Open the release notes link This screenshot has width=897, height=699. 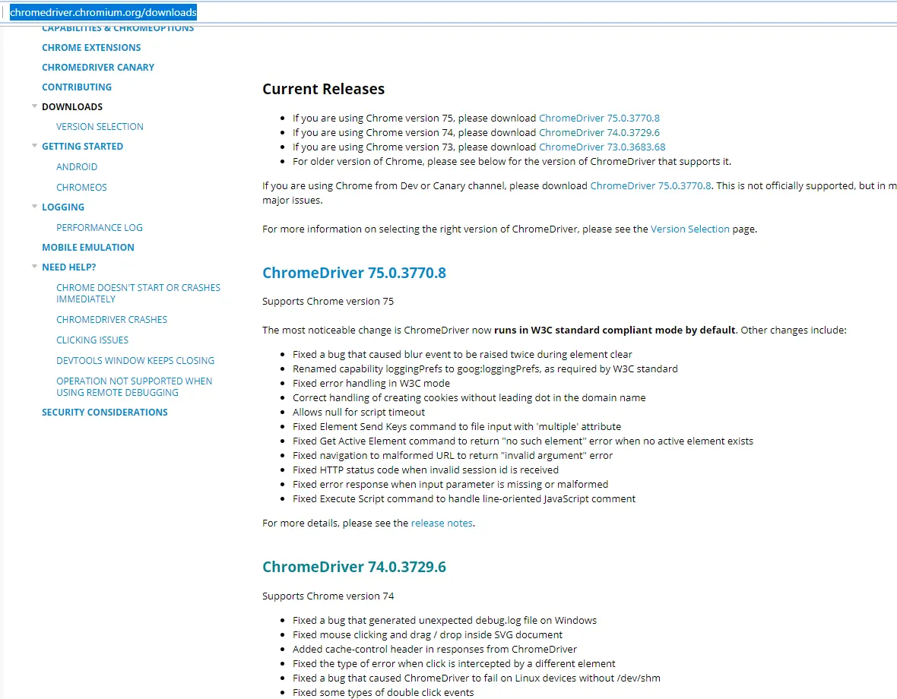tap(442, 523)
